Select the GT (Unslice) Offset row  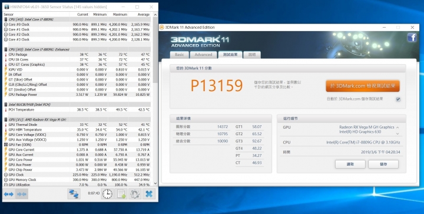coord(77,89)
